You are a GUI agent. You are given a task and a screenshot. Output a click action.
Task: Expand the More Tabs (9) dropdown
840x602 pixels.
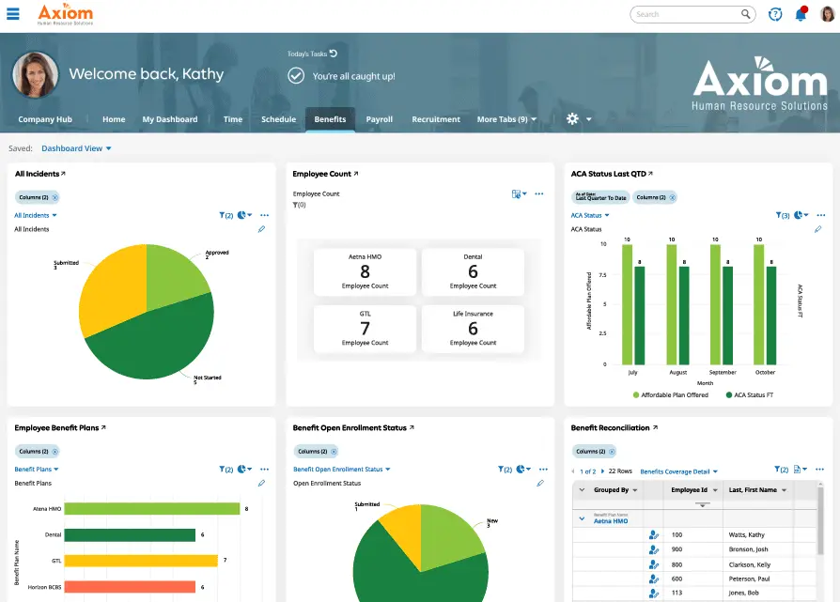point(506,119)
